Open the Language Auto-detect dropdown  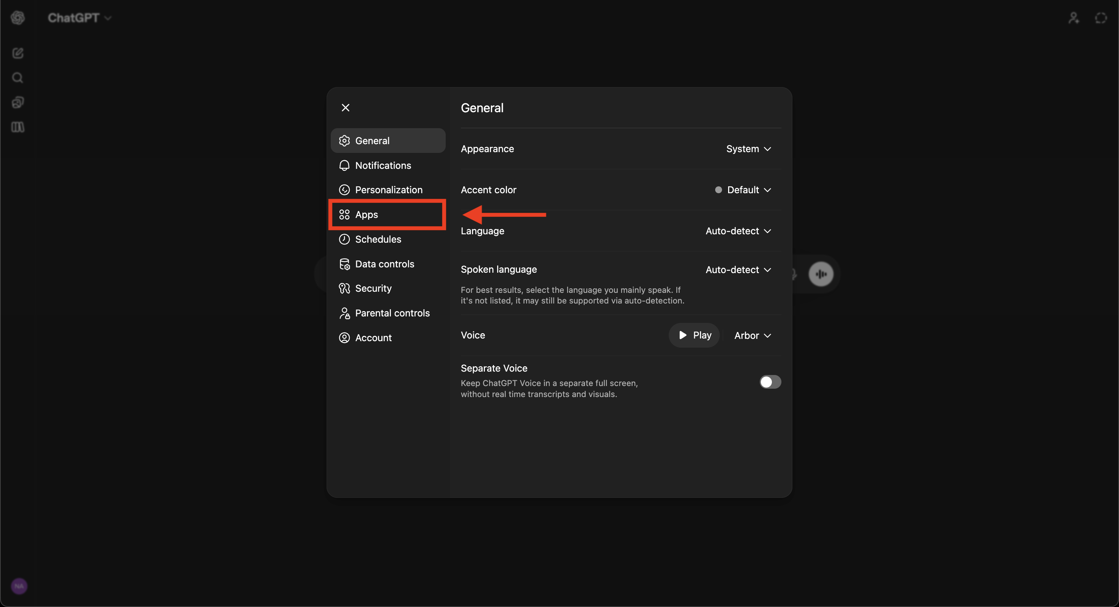738,231
